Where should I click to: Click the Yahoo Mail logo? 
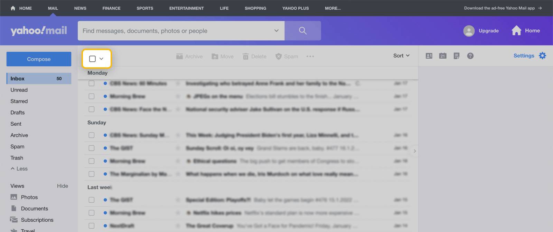coord(39,31)
